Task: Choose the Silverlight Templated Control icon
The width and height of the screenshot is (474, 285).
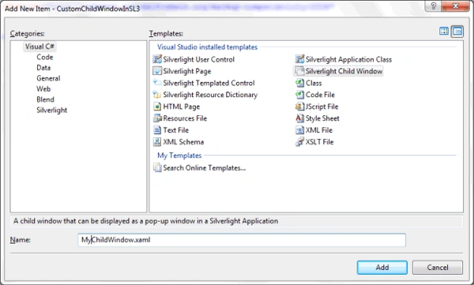Action: [157, 83]
